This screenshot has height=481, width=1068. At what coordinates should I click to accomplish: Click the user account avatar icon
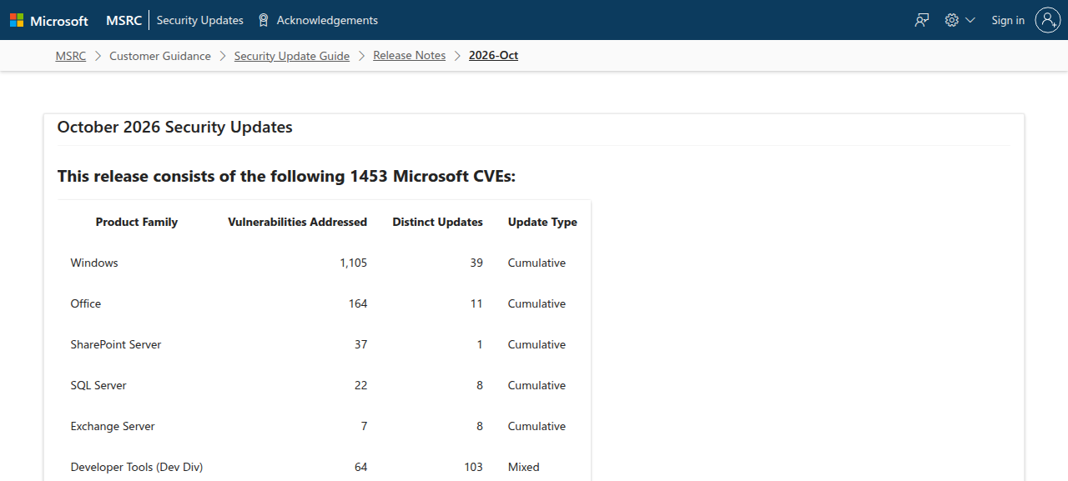pos(1047,20)
